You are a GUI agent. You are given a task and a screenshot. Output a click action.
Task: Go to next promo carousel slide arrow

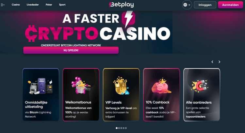click(220, 62)
